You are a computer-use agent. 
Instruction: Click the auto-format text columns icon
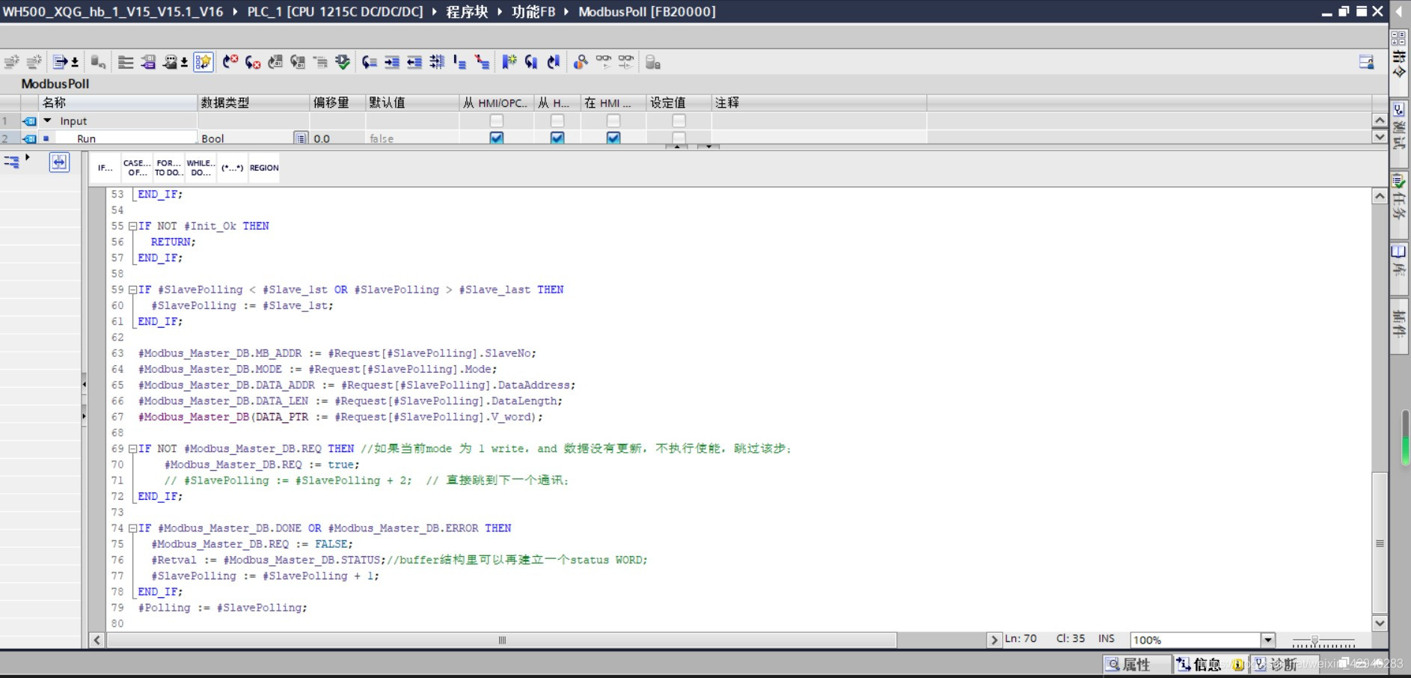coord(437,62)
